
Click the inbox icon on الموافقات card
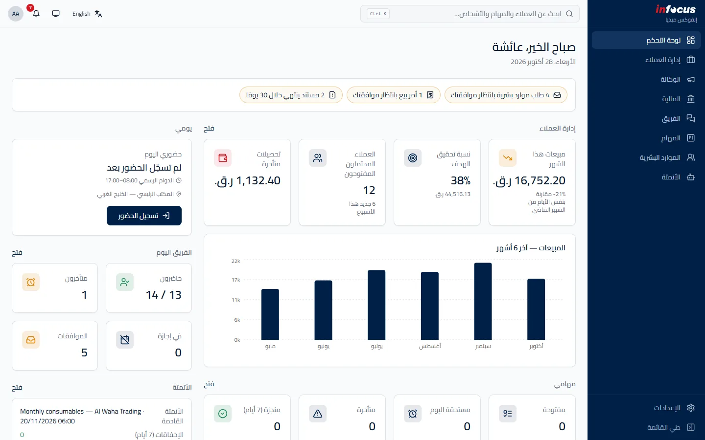[31, 340]
